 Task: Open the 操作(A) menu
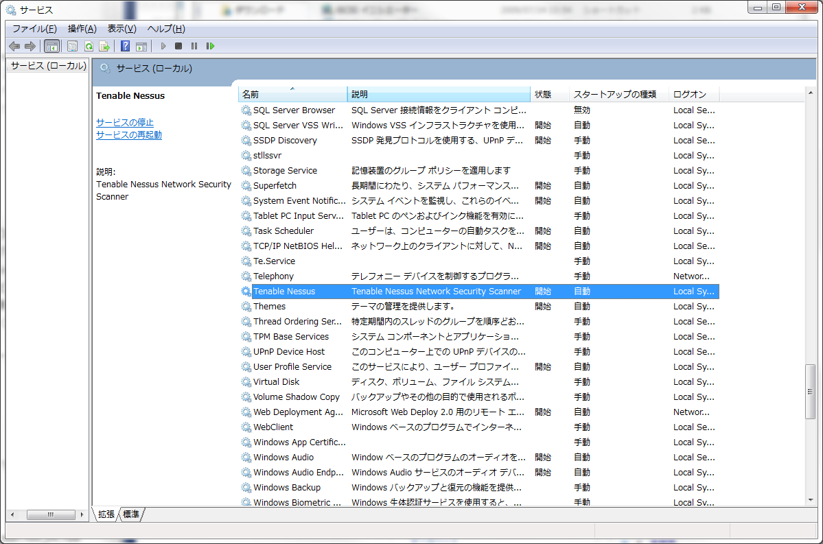[x=82, y=29]
